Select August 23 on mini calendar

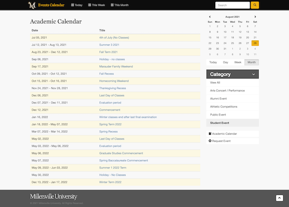(218, 43)
